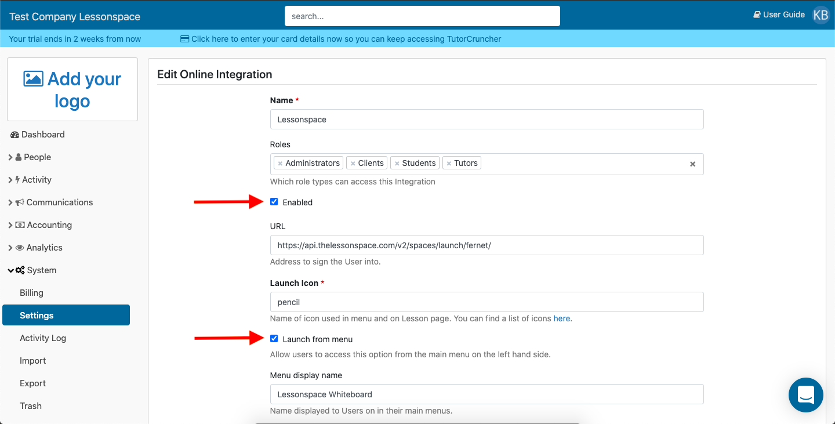
Task: Click the Launch Icon input field
Action: (487, 302)
